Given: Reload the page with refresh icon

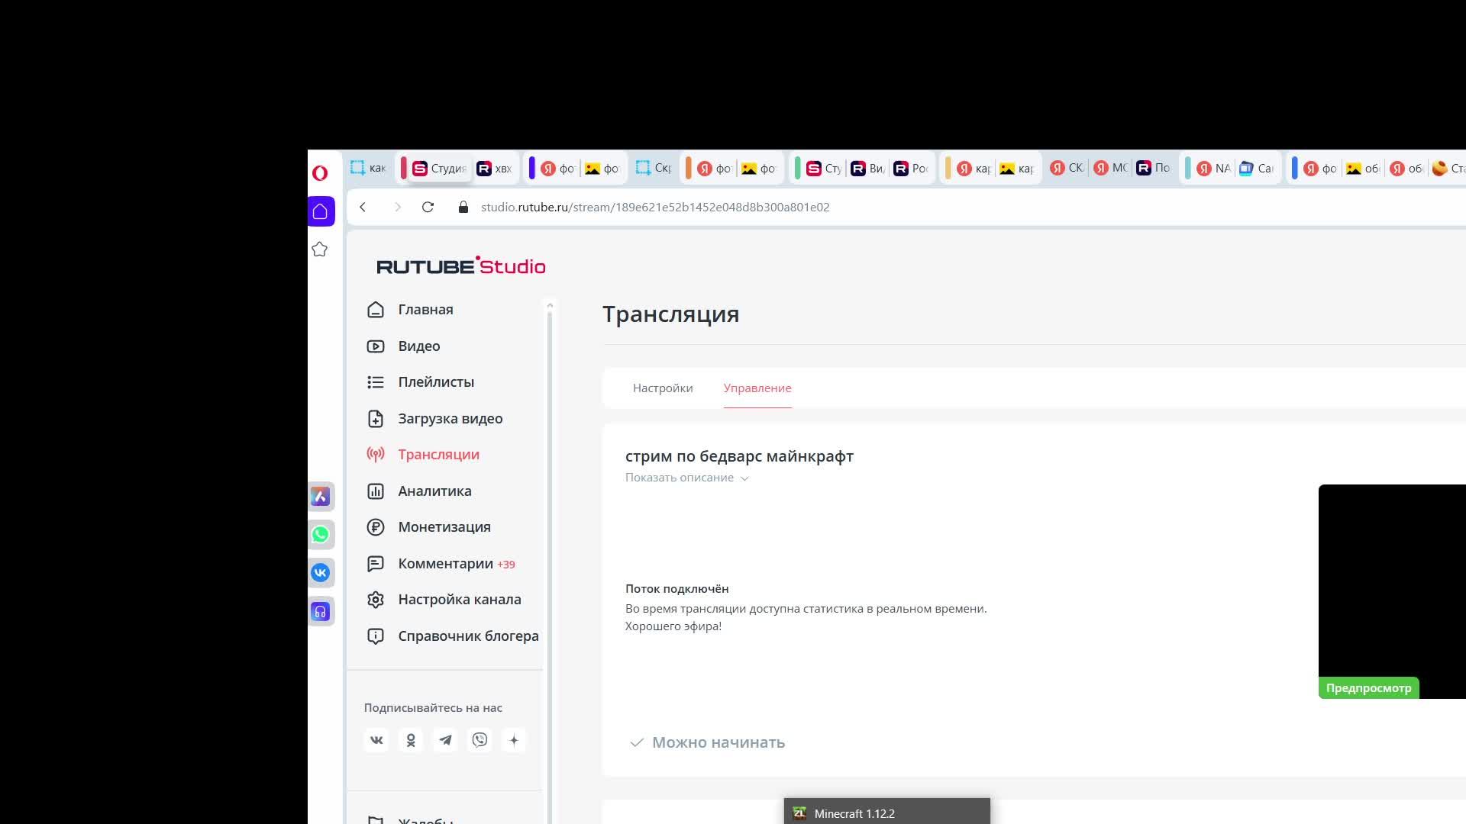Looking at the screenshot, I should (428, 208).
